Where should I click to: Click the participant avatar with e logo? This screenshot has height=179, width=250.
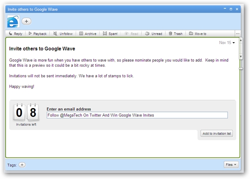click(13, 21)
